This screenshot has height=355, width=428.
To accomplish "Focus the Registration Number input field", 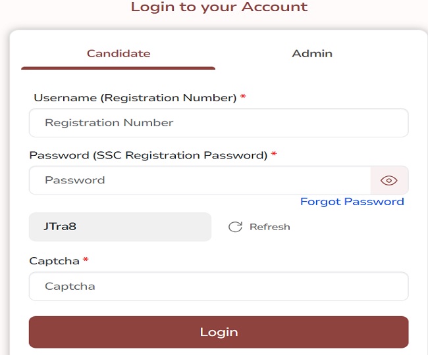I will pos(219,123).
